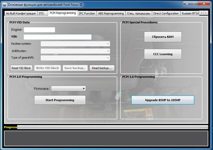Image resolution: width=213 pixels, height=150 pixels.
Task: Click the dark log output area
Action: (106, 138)
